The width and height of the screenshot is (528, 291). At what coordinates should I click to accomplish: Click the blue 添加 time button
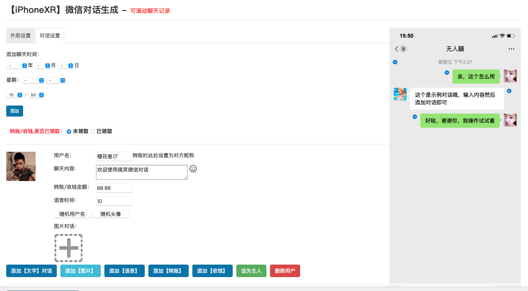coord(15,111)
